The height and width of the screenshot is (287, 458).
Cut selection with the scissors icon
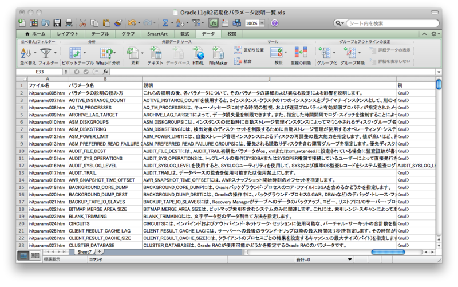point(82,23)
